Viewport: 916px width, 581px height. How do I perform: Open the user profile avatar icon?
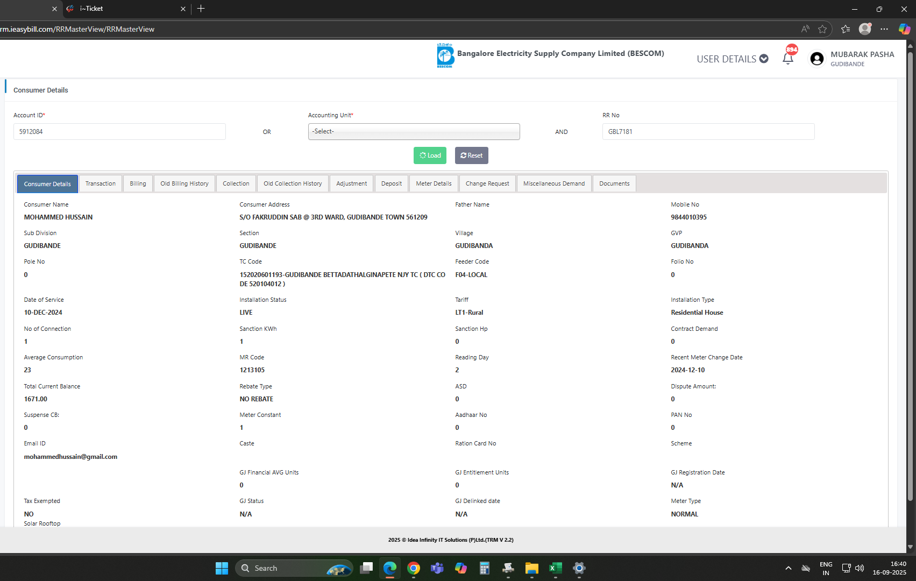(816, 59)
